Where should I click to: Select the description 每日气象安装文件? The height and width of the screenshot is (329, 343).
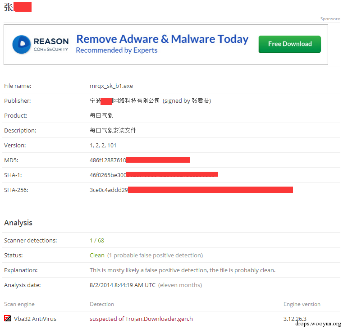(113, 130)
